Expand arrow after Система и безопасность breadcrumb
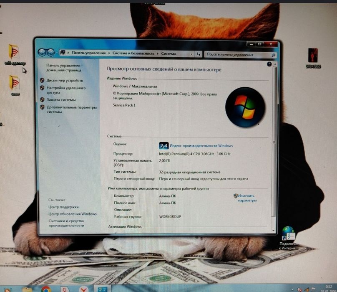Screen dimensions: 337x292 pyautogui.click(x=158, y=53)
